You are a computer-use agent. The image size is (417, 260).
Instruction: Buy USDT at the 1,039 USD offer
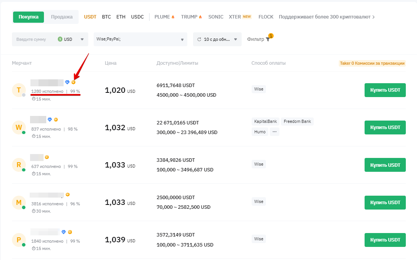point(385,240)
